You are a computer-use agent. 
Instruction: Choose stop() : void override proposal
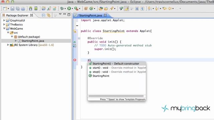pos(117,72)
